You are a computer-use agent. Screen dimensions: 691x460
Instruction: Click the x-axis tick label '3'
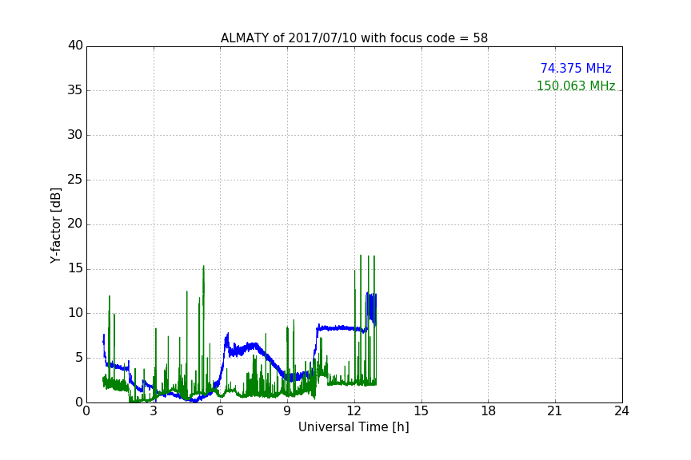pos(154,411)
